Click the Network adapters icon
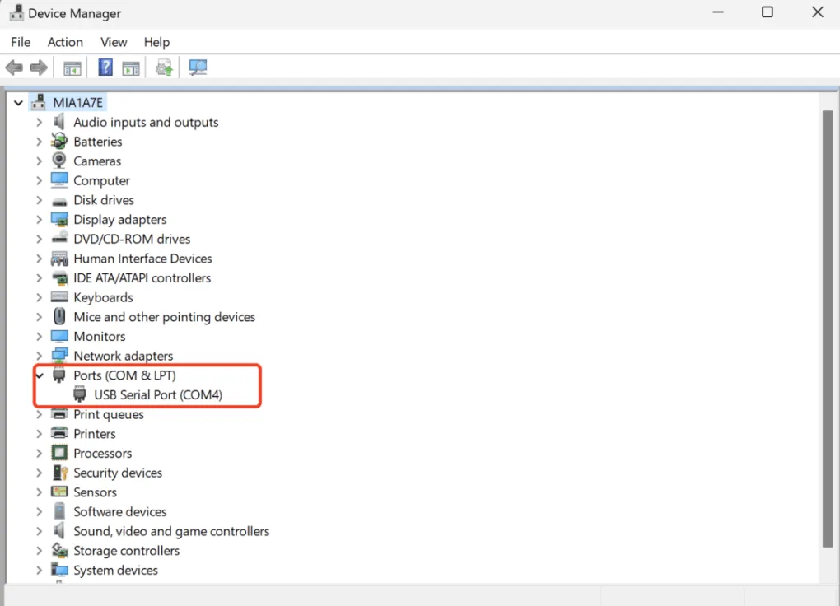 59,355
